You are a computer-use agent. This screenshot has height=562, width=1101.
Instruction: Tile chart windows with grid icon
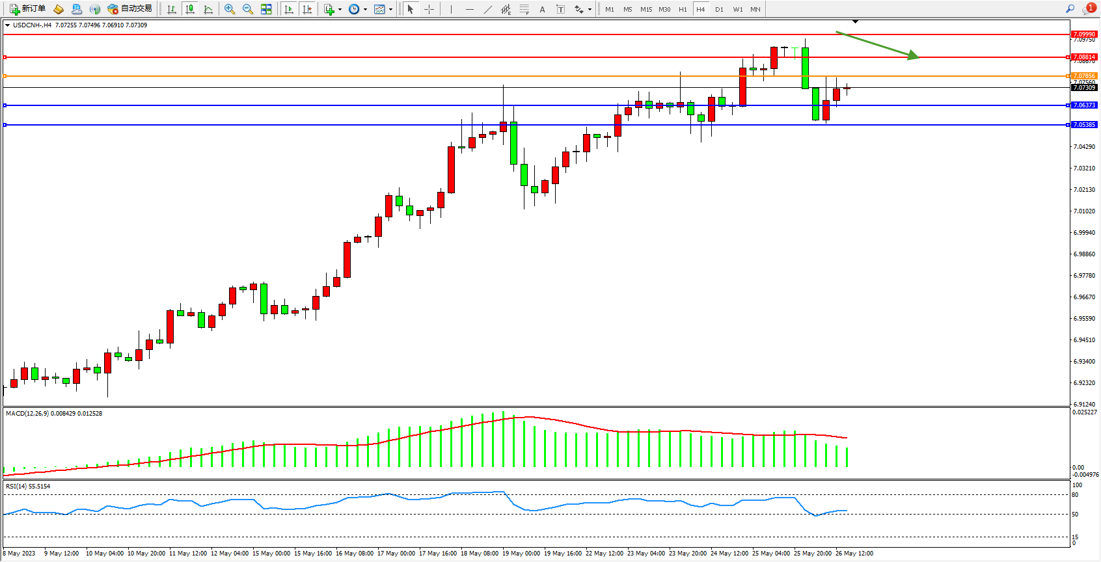pos(266,9)
